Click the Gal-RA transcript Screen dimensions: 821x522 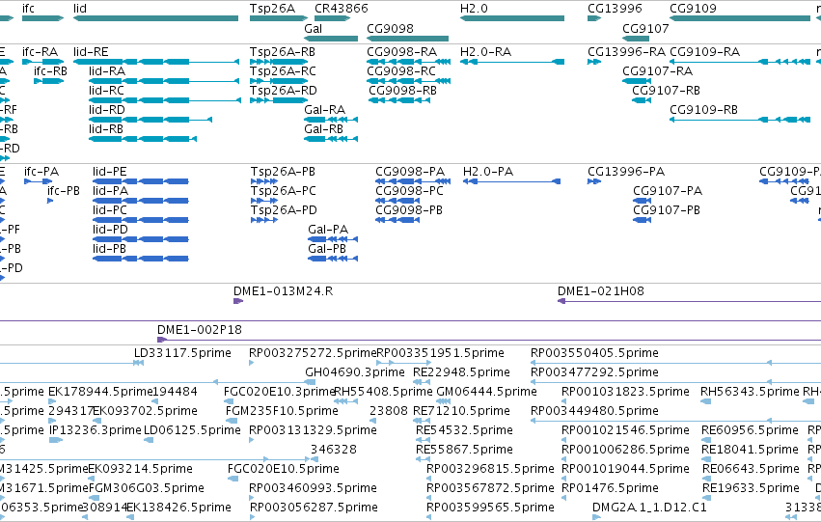pyautogui.click(x=331, y=120)
